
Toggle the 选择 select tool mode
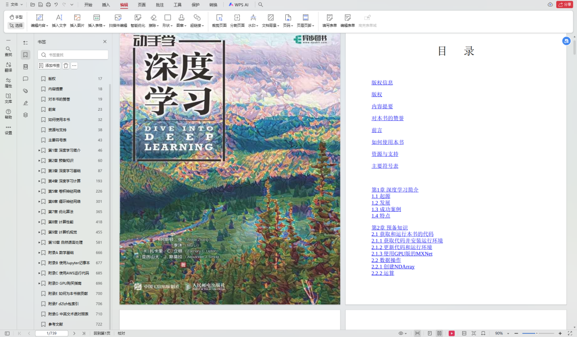coord(16,26)
